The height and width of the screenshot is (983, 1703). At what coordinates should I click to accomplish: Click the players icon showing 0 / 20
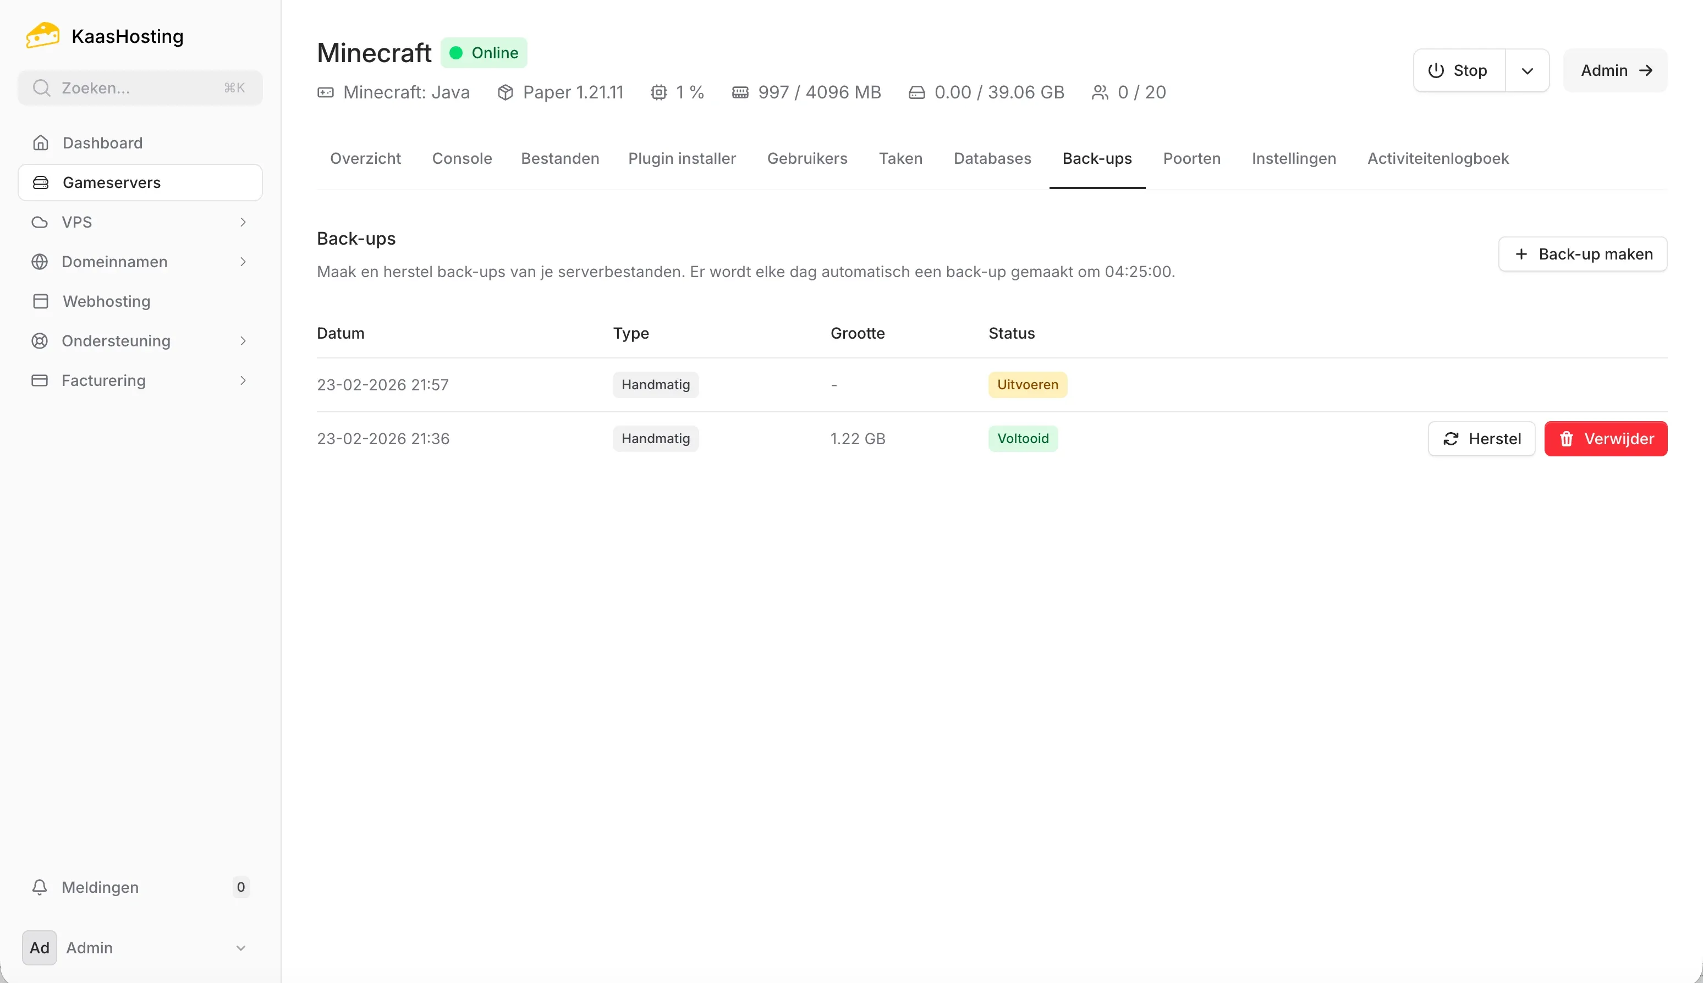[x=1098, y=92]
